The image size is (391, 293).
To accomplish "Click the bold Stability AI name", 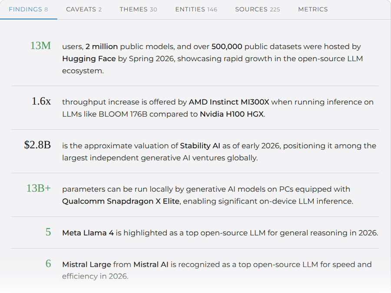I will (200, 146).
